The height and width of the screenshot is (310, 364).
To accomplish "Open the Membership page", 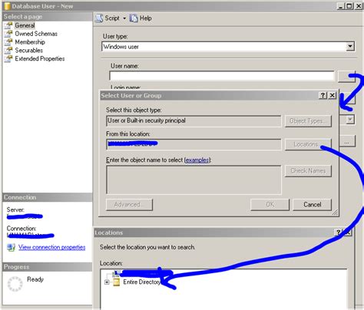I will tap(30, 42).
